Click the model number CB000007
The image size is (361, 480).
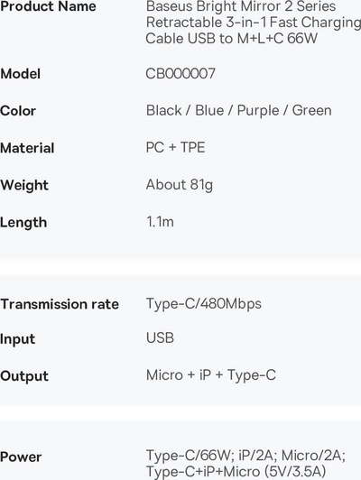pyautogui.click(x=180, y=74)
